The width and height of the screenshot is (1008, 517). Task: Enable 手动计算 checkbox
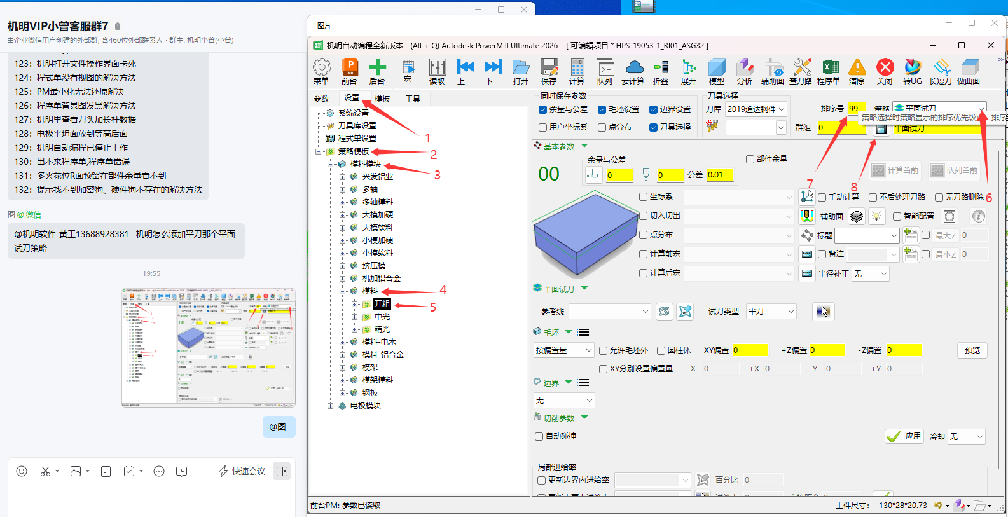click(x=822, y=198)
